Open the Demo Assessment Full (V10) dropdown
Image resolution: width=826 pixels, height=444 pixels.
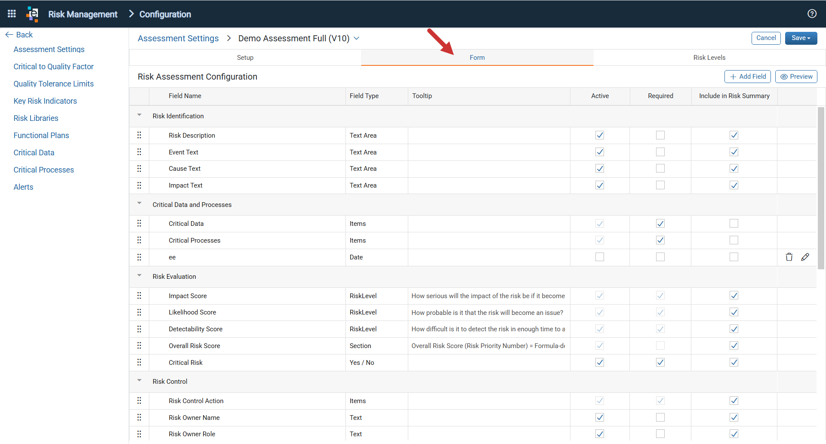pos(357,38)
